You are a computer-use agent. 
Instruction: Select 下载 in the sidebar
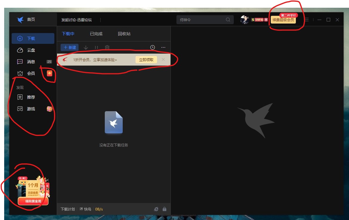click(33, 38)
